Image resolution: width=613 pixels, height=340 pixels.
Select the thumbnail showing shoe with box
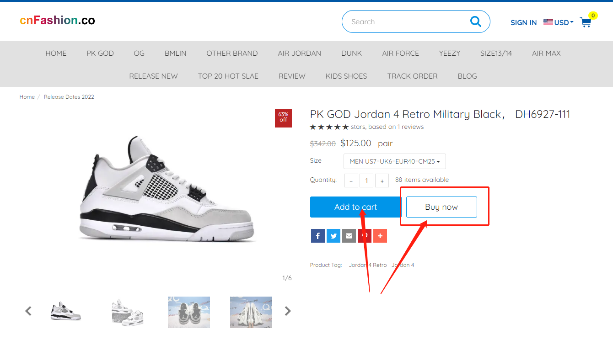(129, 312)
